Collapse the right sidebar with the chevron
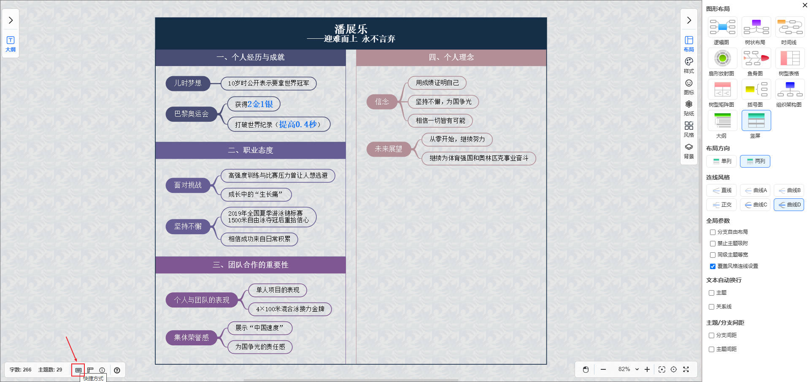The image size is (810, 382). coord(688,20)
